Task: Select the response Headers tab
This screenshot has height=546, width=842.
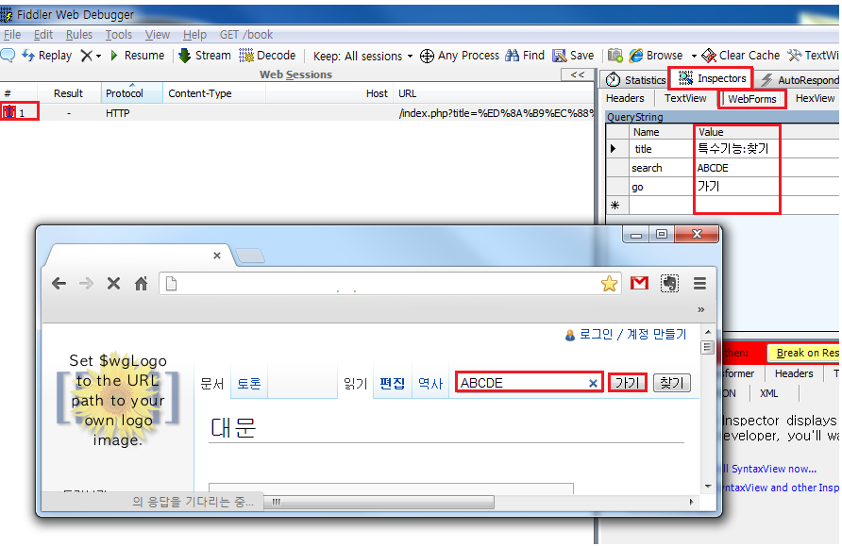Action: coord(794,373)
